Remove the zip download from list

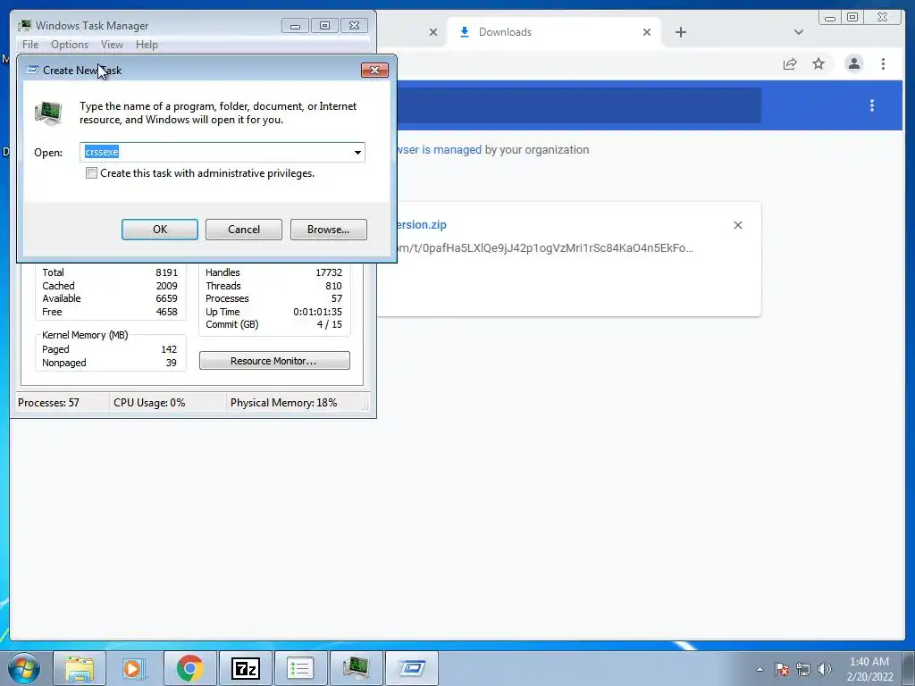point(737,225)
